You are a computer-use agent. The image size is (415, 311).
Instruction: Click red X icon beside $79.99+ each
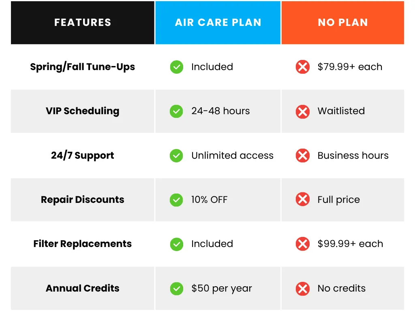(x=303, y=67)
